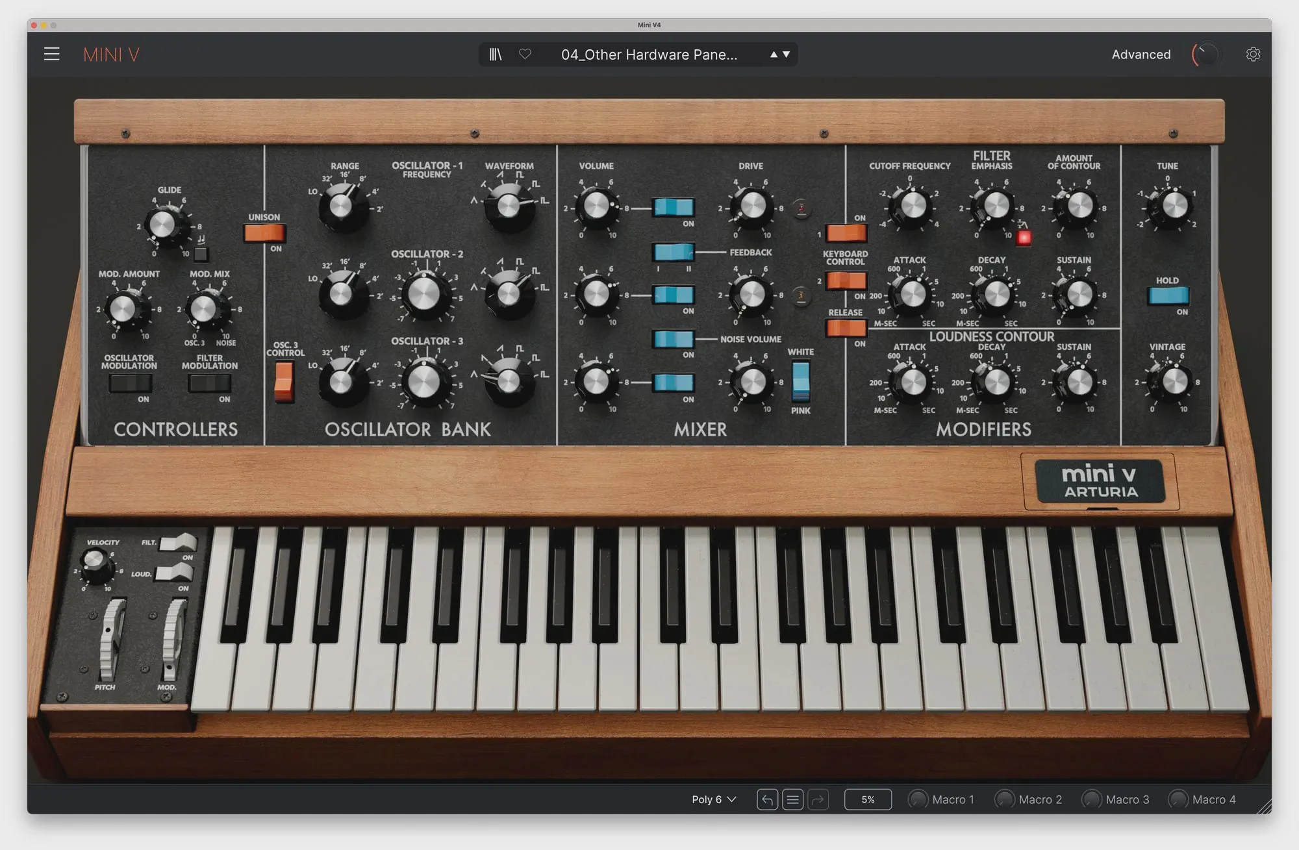The width and height of the screenshot is (1299, 850).
Task: Toggle the Oscillator Modulation switch
Action: [130, 383]
